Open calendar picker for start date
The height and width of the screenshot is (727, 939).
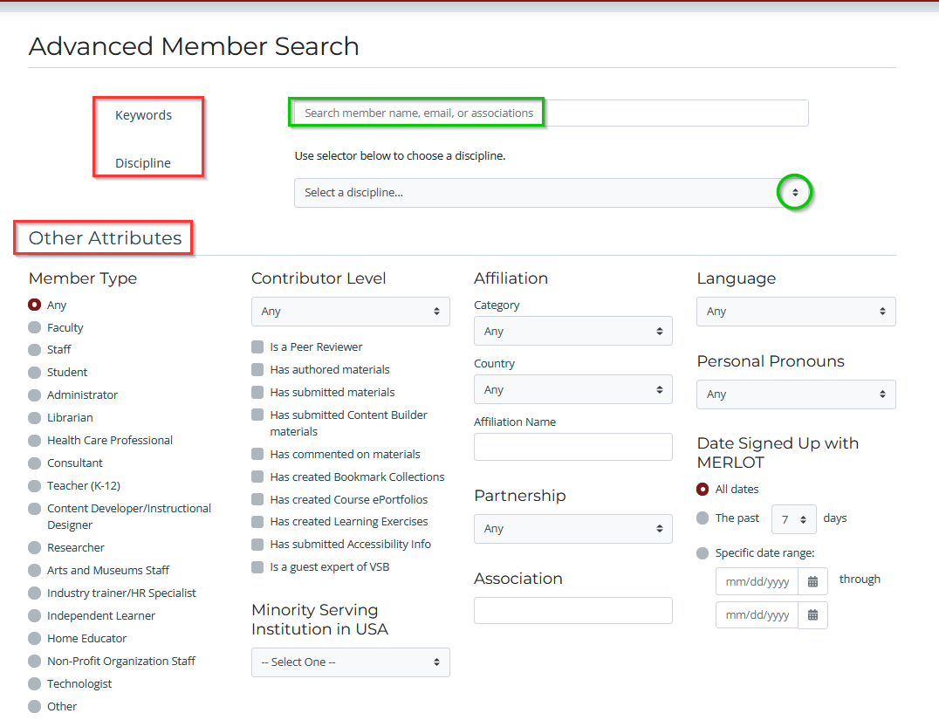(x=812, y=582)
